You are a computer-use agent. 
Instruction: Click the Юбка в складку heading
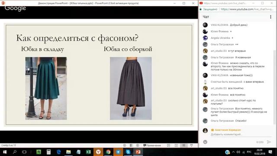click(x=42, y=49)
